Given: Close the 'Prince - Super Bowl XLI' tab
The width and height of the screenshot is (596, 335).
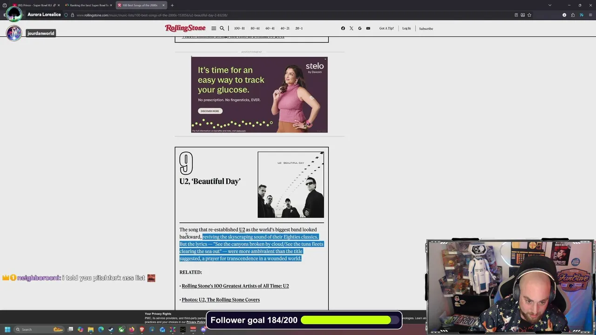Looking at the screenshot, I should pyautogui.click(x=59, y=5).
